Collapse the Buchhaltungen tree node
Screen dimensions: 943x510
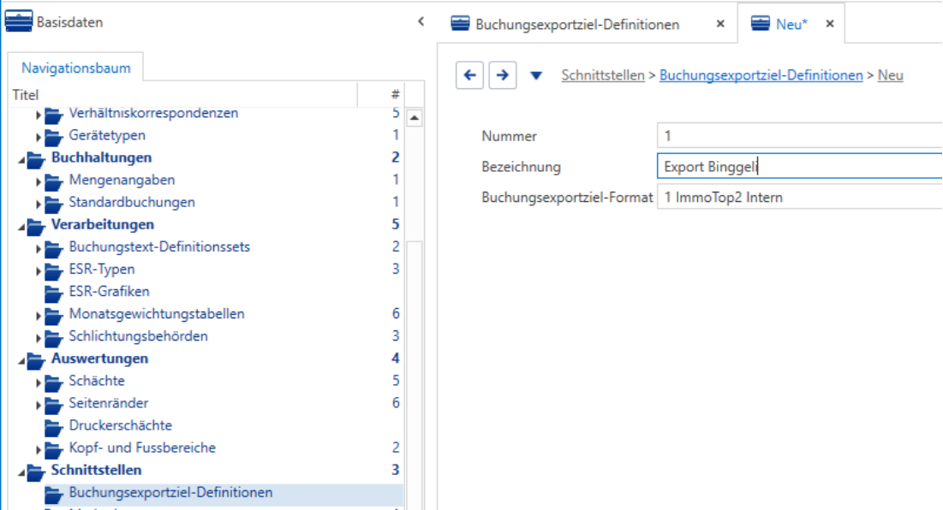click(x=21, y=160)
